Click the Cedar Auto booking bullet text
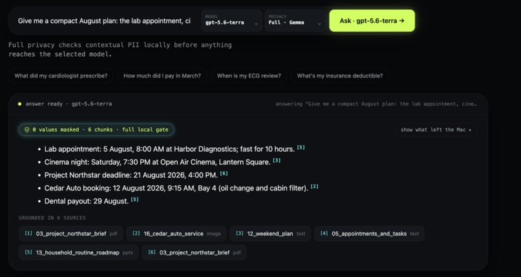Viewport: 521px width, 277px height. [x=176, y=189]
